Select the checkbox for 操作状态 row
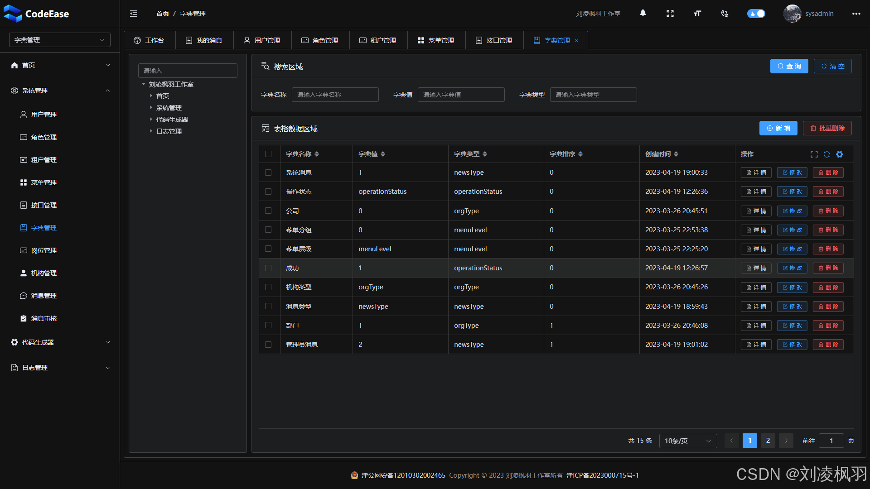Screen dimensions: 870x489 [268, 192]
